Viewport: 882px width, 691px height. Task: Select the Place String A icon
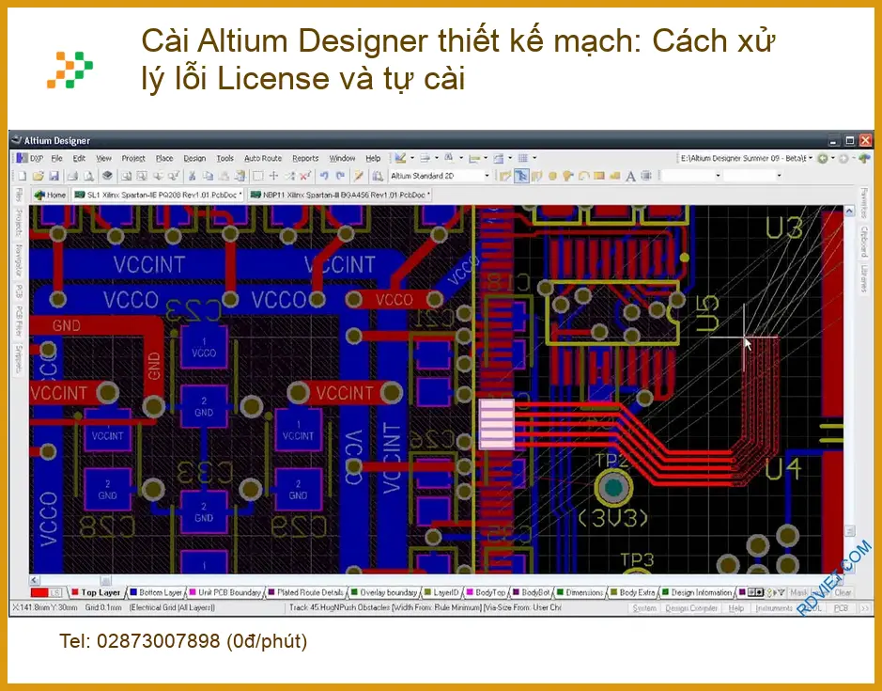pos(630,176)
